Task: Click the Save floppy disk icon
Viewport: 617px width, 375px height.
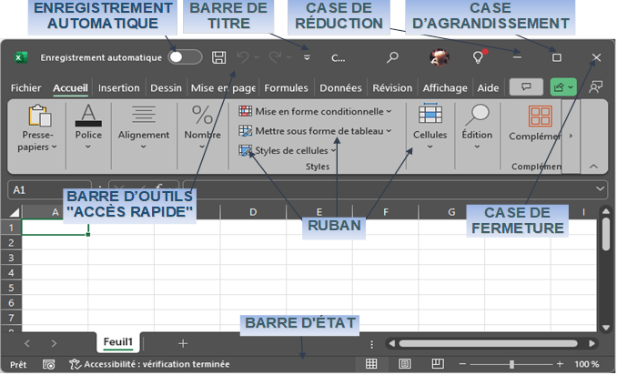Action: 218,57
